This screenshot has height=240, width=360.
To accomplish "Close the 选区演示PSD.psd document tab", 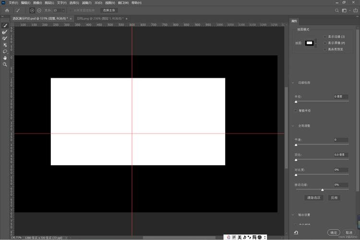I will 71,19.
